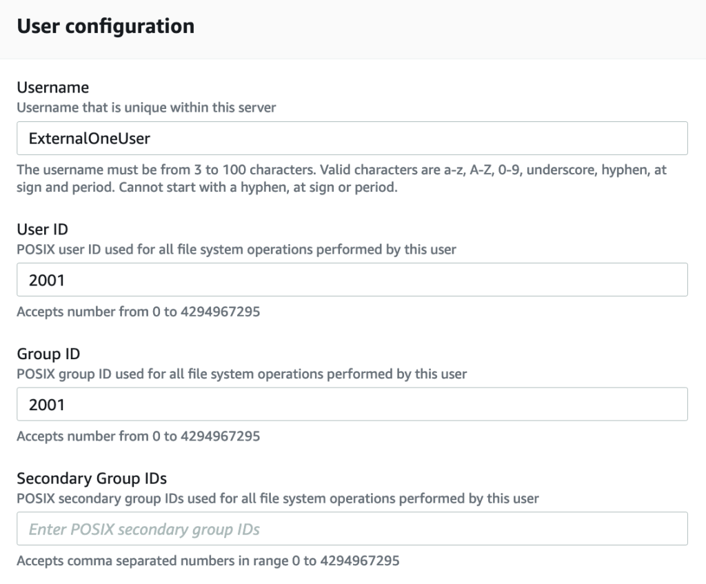Click the User ID label
The width and height of the screenshot is (706, 584).
[42, 230]
